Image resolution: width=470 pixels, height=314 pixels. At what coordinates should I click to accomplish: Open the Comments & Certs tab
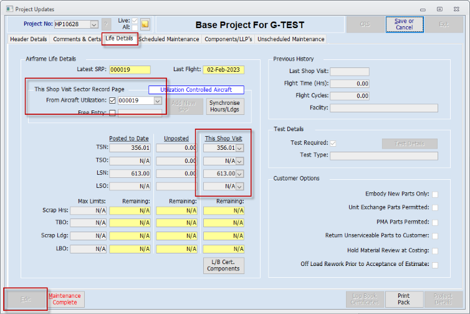click(x=77, y=39)
